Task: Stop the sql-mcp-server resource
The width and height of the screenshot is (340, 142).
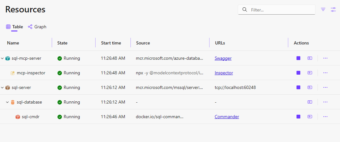Action: click(298, 58)
